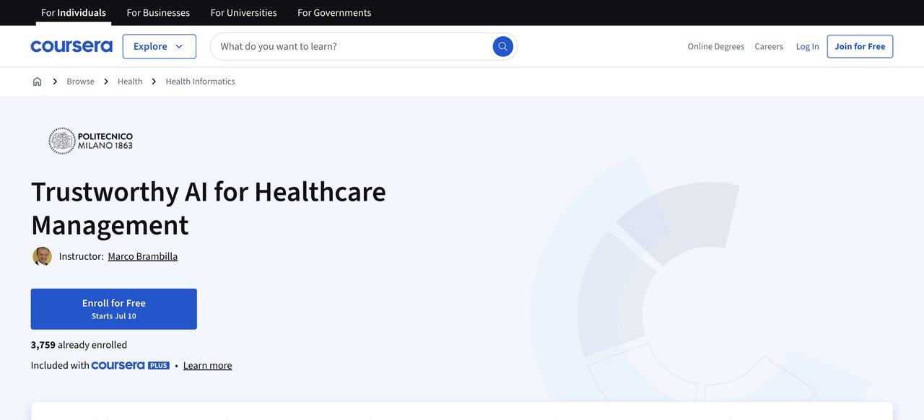Click the Politecnico Milano 1863 logo
924x420 pixels.
91,141
